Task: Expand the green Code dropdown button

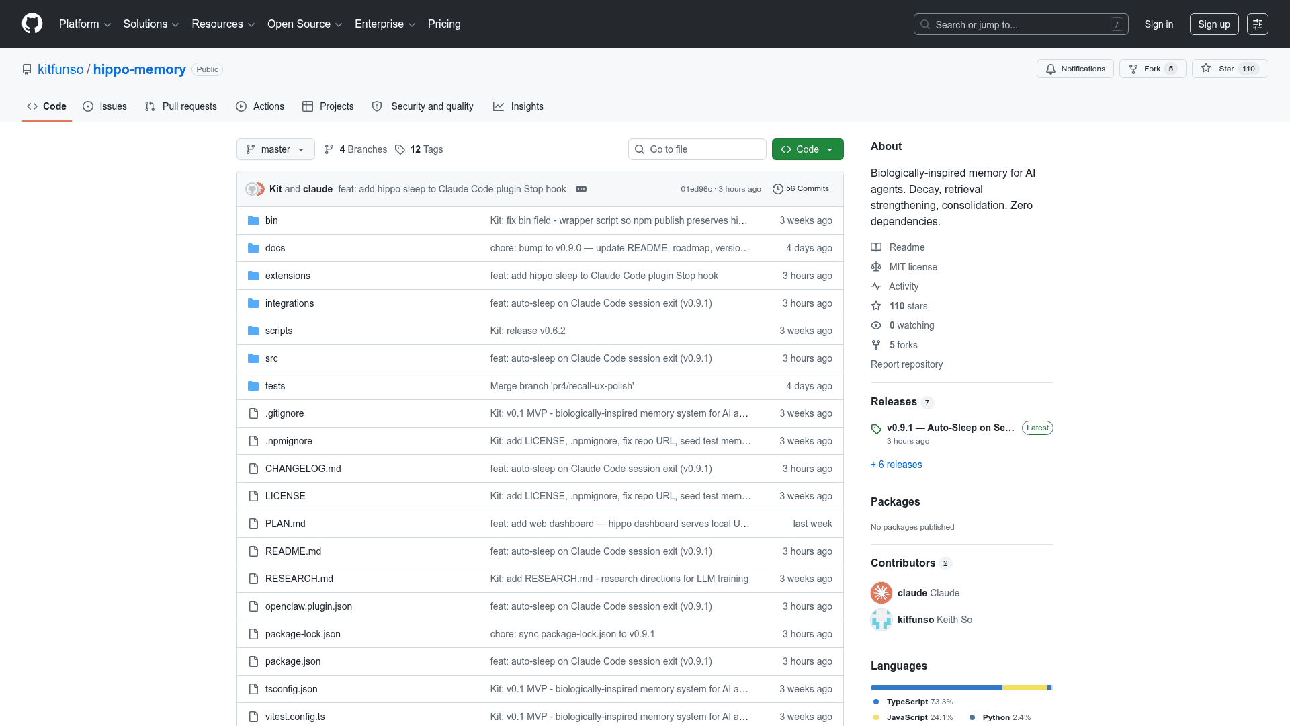Action: tap(807, 149)
